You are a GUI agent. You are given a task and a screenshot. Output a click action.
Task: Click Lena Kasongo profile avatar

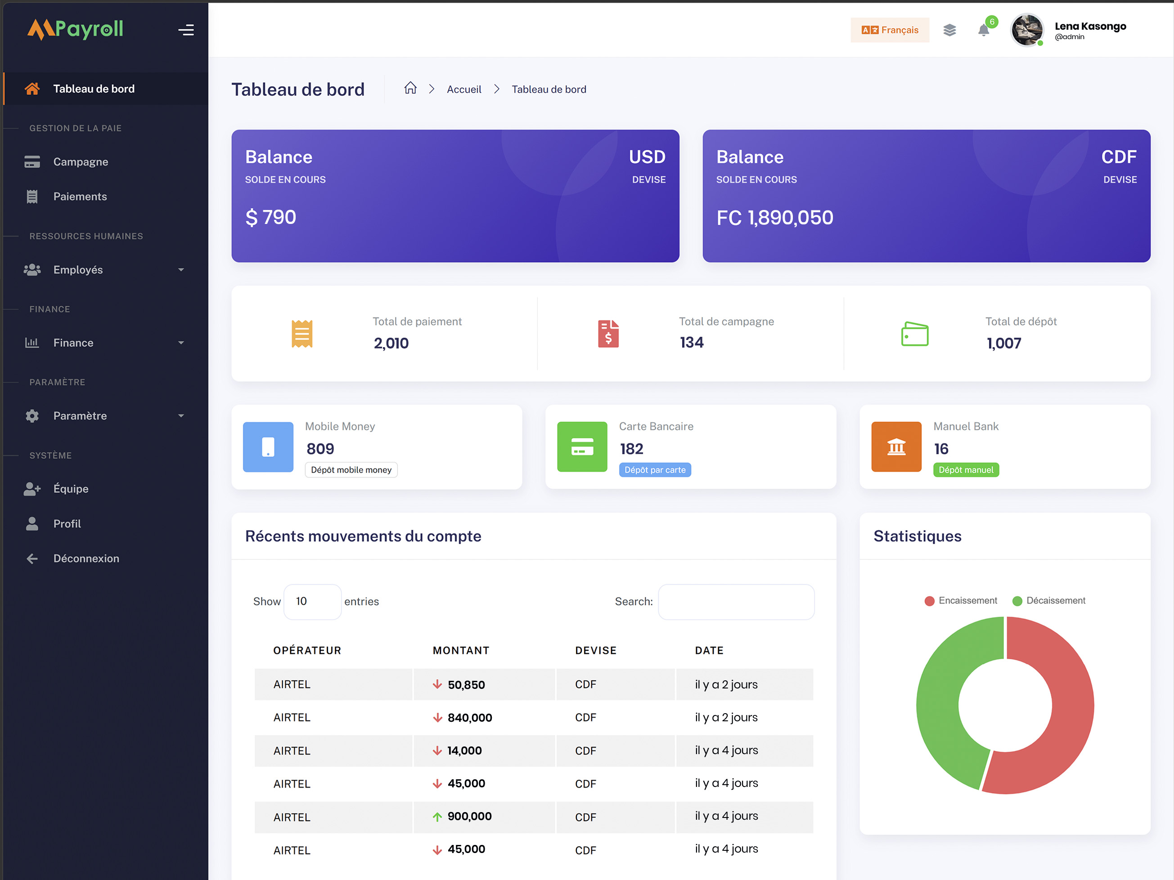click(1026, 30)
